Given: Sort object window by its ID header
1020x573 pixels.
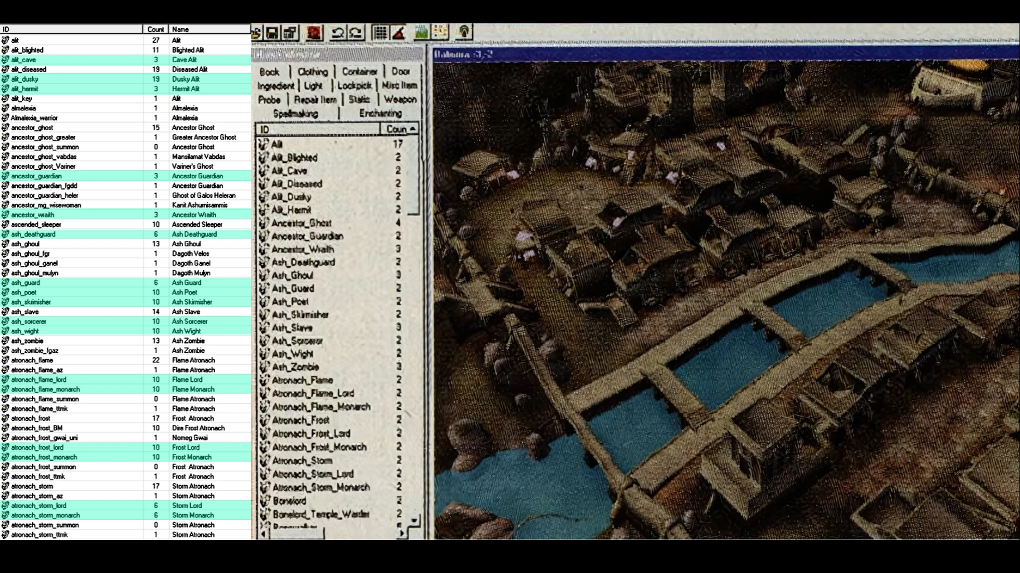Looking at the screenshot, I should 318,129.
